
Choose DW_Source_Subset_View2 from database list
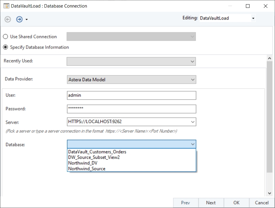click(x=94, y=157)
